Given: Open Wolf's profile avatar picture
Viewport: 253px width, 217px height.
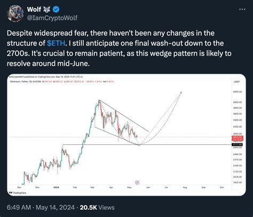Looking at the screenshot, I should point(15,13).
